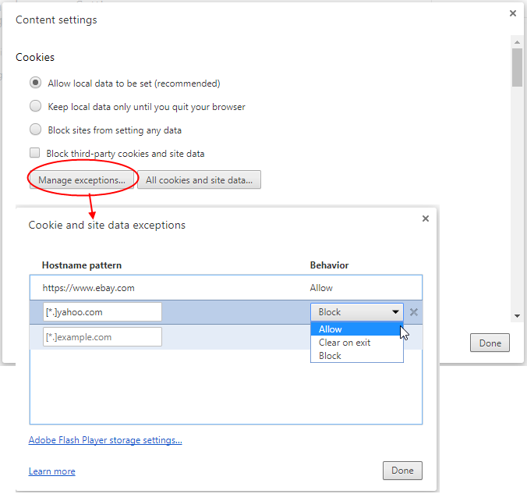Remove the yahoo.com exception row
This screenshot has width=527, height=494.
pyautogui.click(x=414, y=312)
